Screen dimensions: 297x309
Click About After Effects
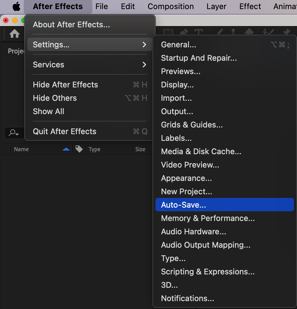point(71,25)
